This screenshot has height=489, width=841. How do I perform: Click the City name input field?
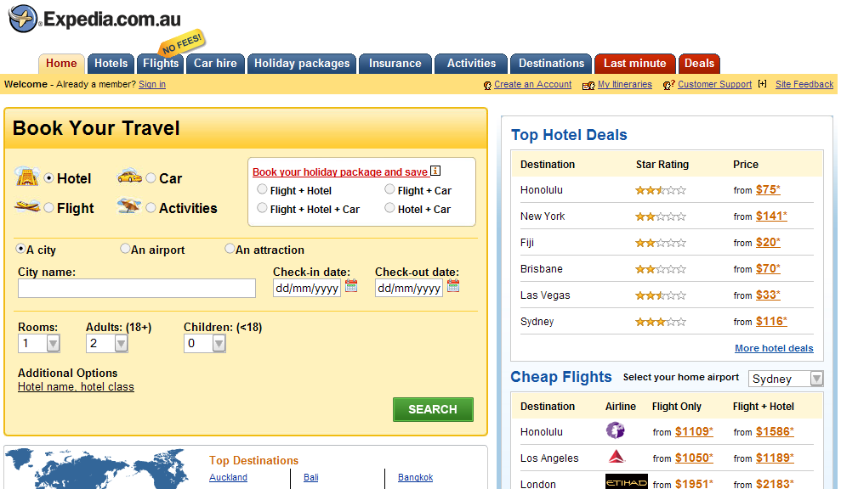(x=137, y=288)
